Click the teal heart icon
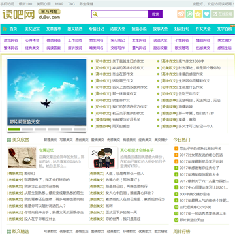The image size is (235, 235). click(207, 14)
